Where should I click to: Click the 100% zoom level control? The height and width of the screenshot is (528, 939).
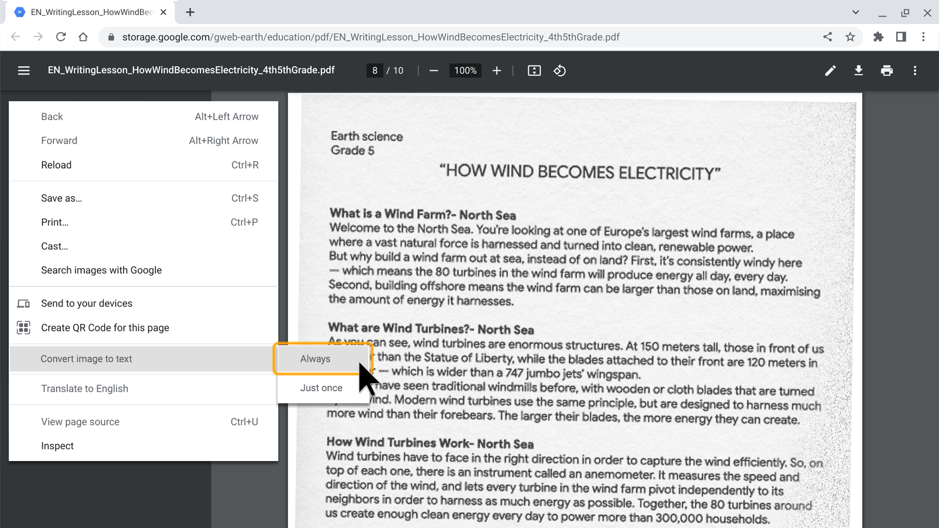coord(465,70)
